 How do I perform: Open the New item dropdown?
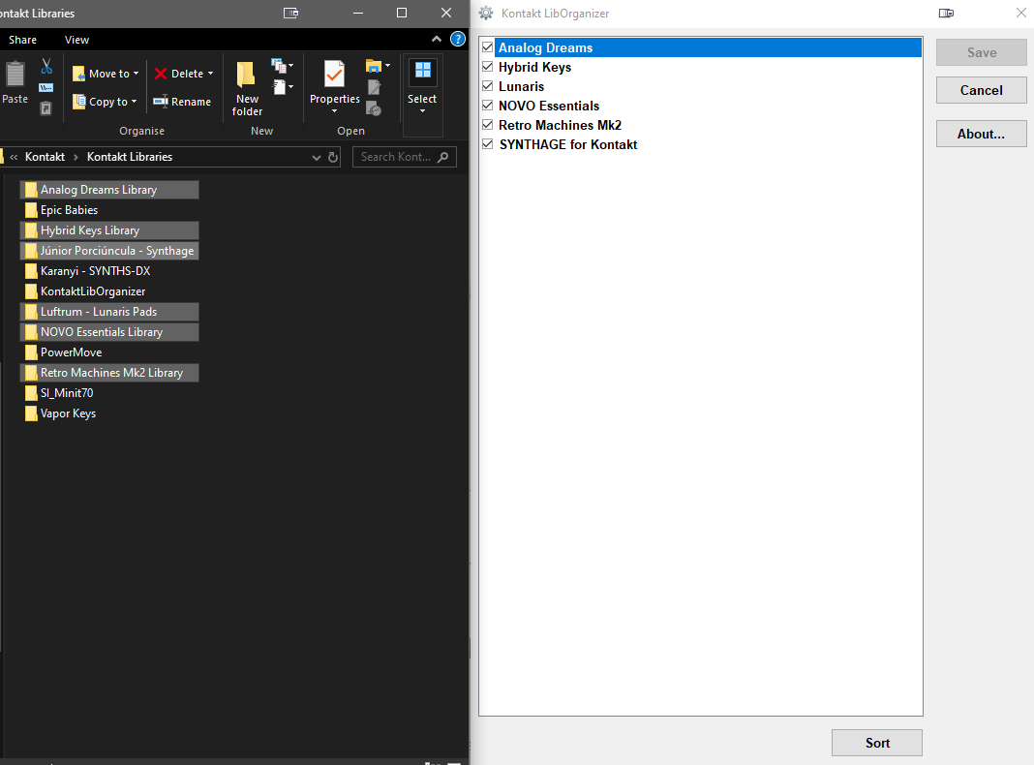point(283,65)
